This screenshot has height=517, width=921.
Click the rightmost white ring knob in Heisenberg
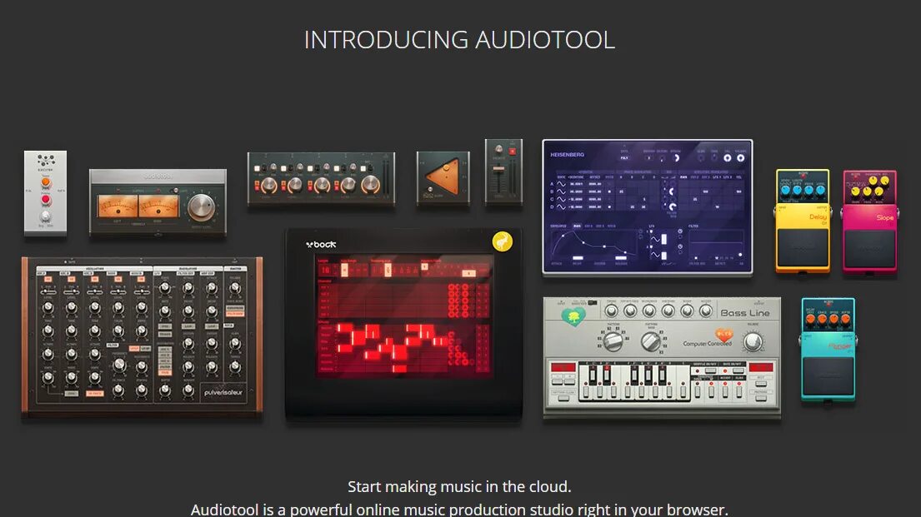click(741, 158)
